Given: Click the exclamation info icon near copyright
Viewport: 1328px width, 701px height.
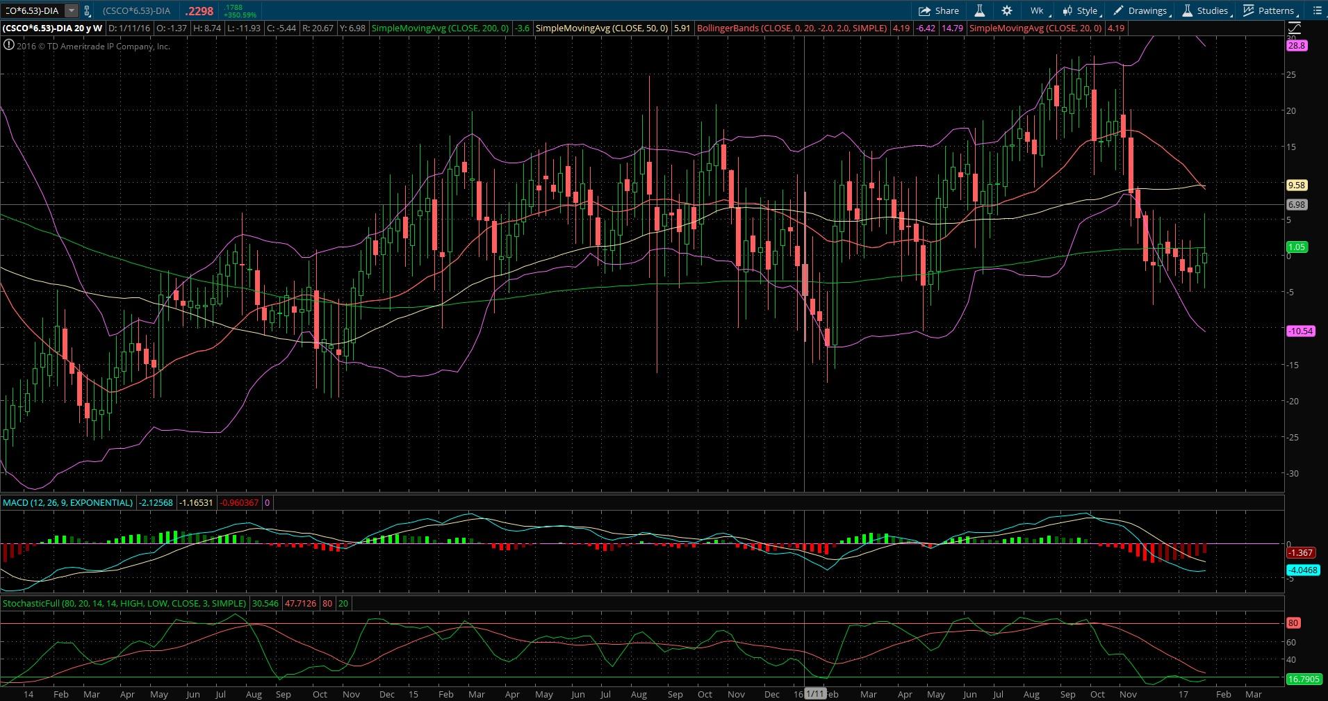Looking at the screenshot, I should [8, 46].
